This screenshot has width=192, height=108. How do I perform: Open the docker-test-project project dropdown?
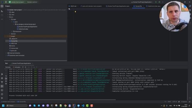click(x=17, y=2)
